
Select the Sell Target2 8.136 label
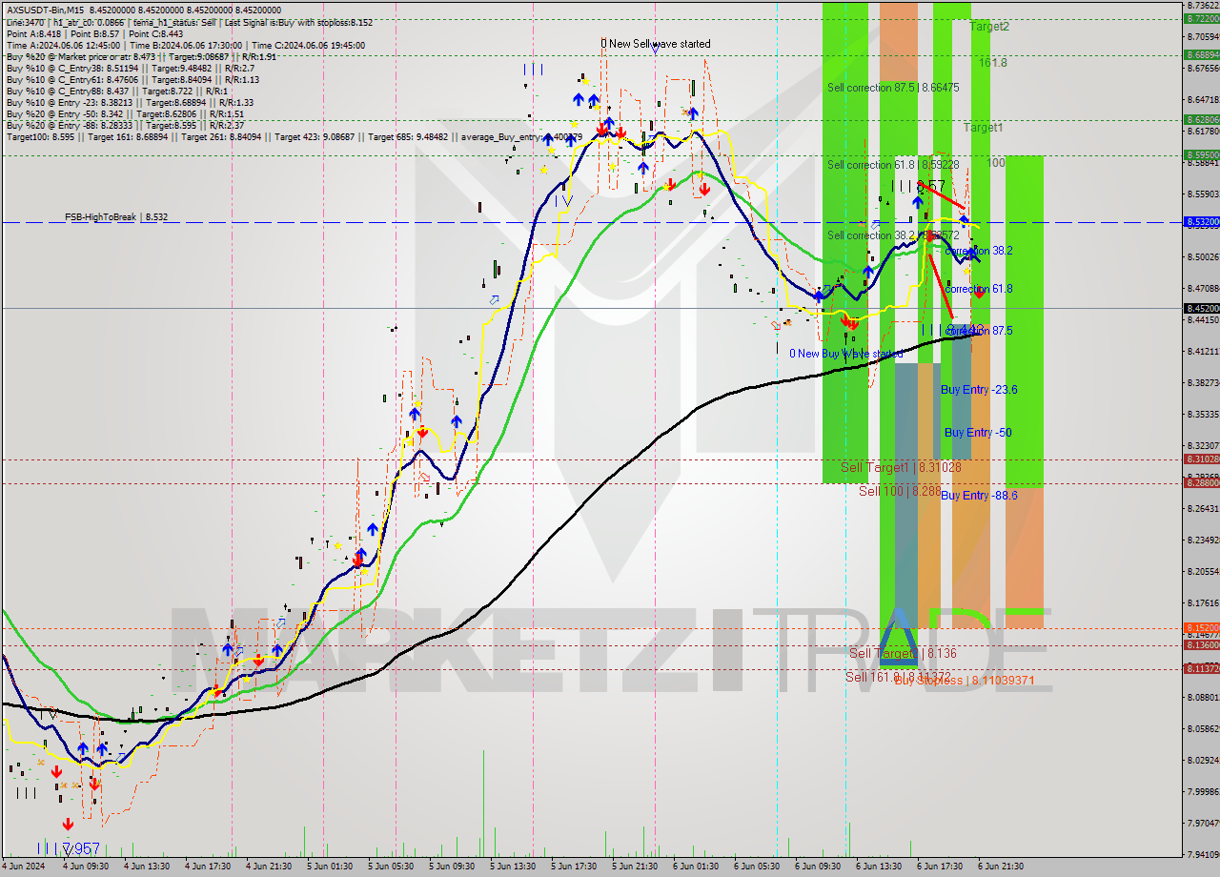(902, 653)
